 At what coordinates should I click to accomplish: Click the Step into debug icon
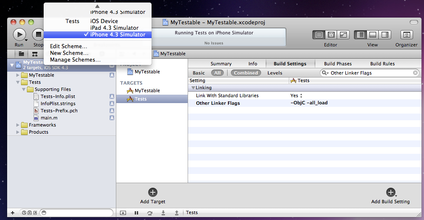163,213
